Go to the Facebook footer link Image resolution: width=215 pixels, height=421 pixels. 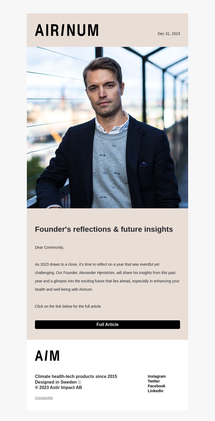tap(156, 386)
